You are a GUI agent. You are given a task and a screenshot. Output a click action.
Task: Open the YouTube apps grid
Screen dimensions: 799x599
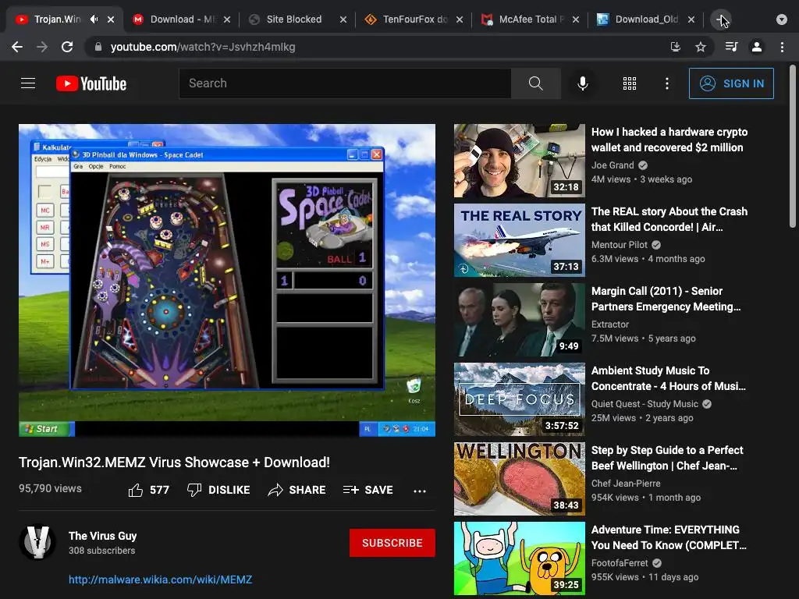pyautogui.click(x=630, y=83)
